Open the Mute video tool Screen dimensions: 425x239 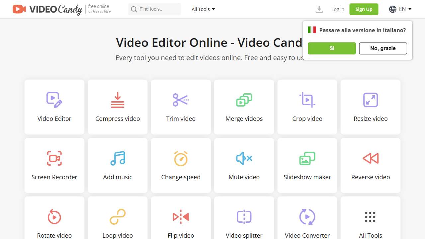244,165
